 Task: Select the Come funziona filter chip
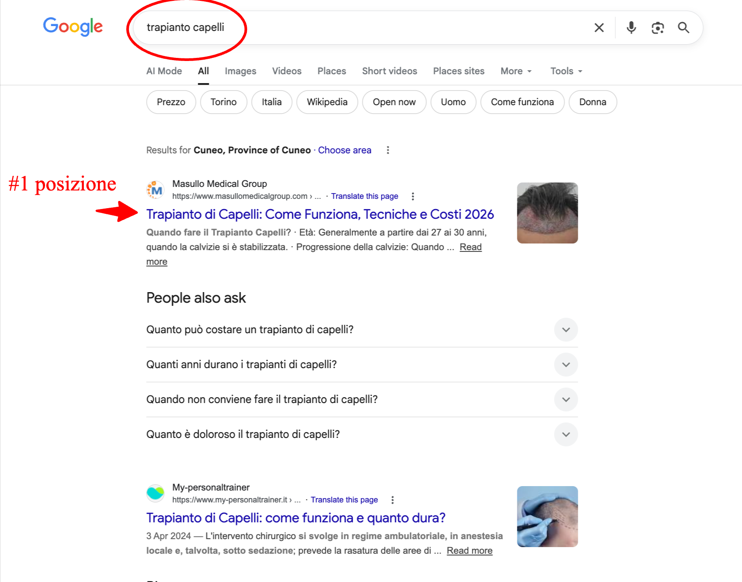coord(522,102)
